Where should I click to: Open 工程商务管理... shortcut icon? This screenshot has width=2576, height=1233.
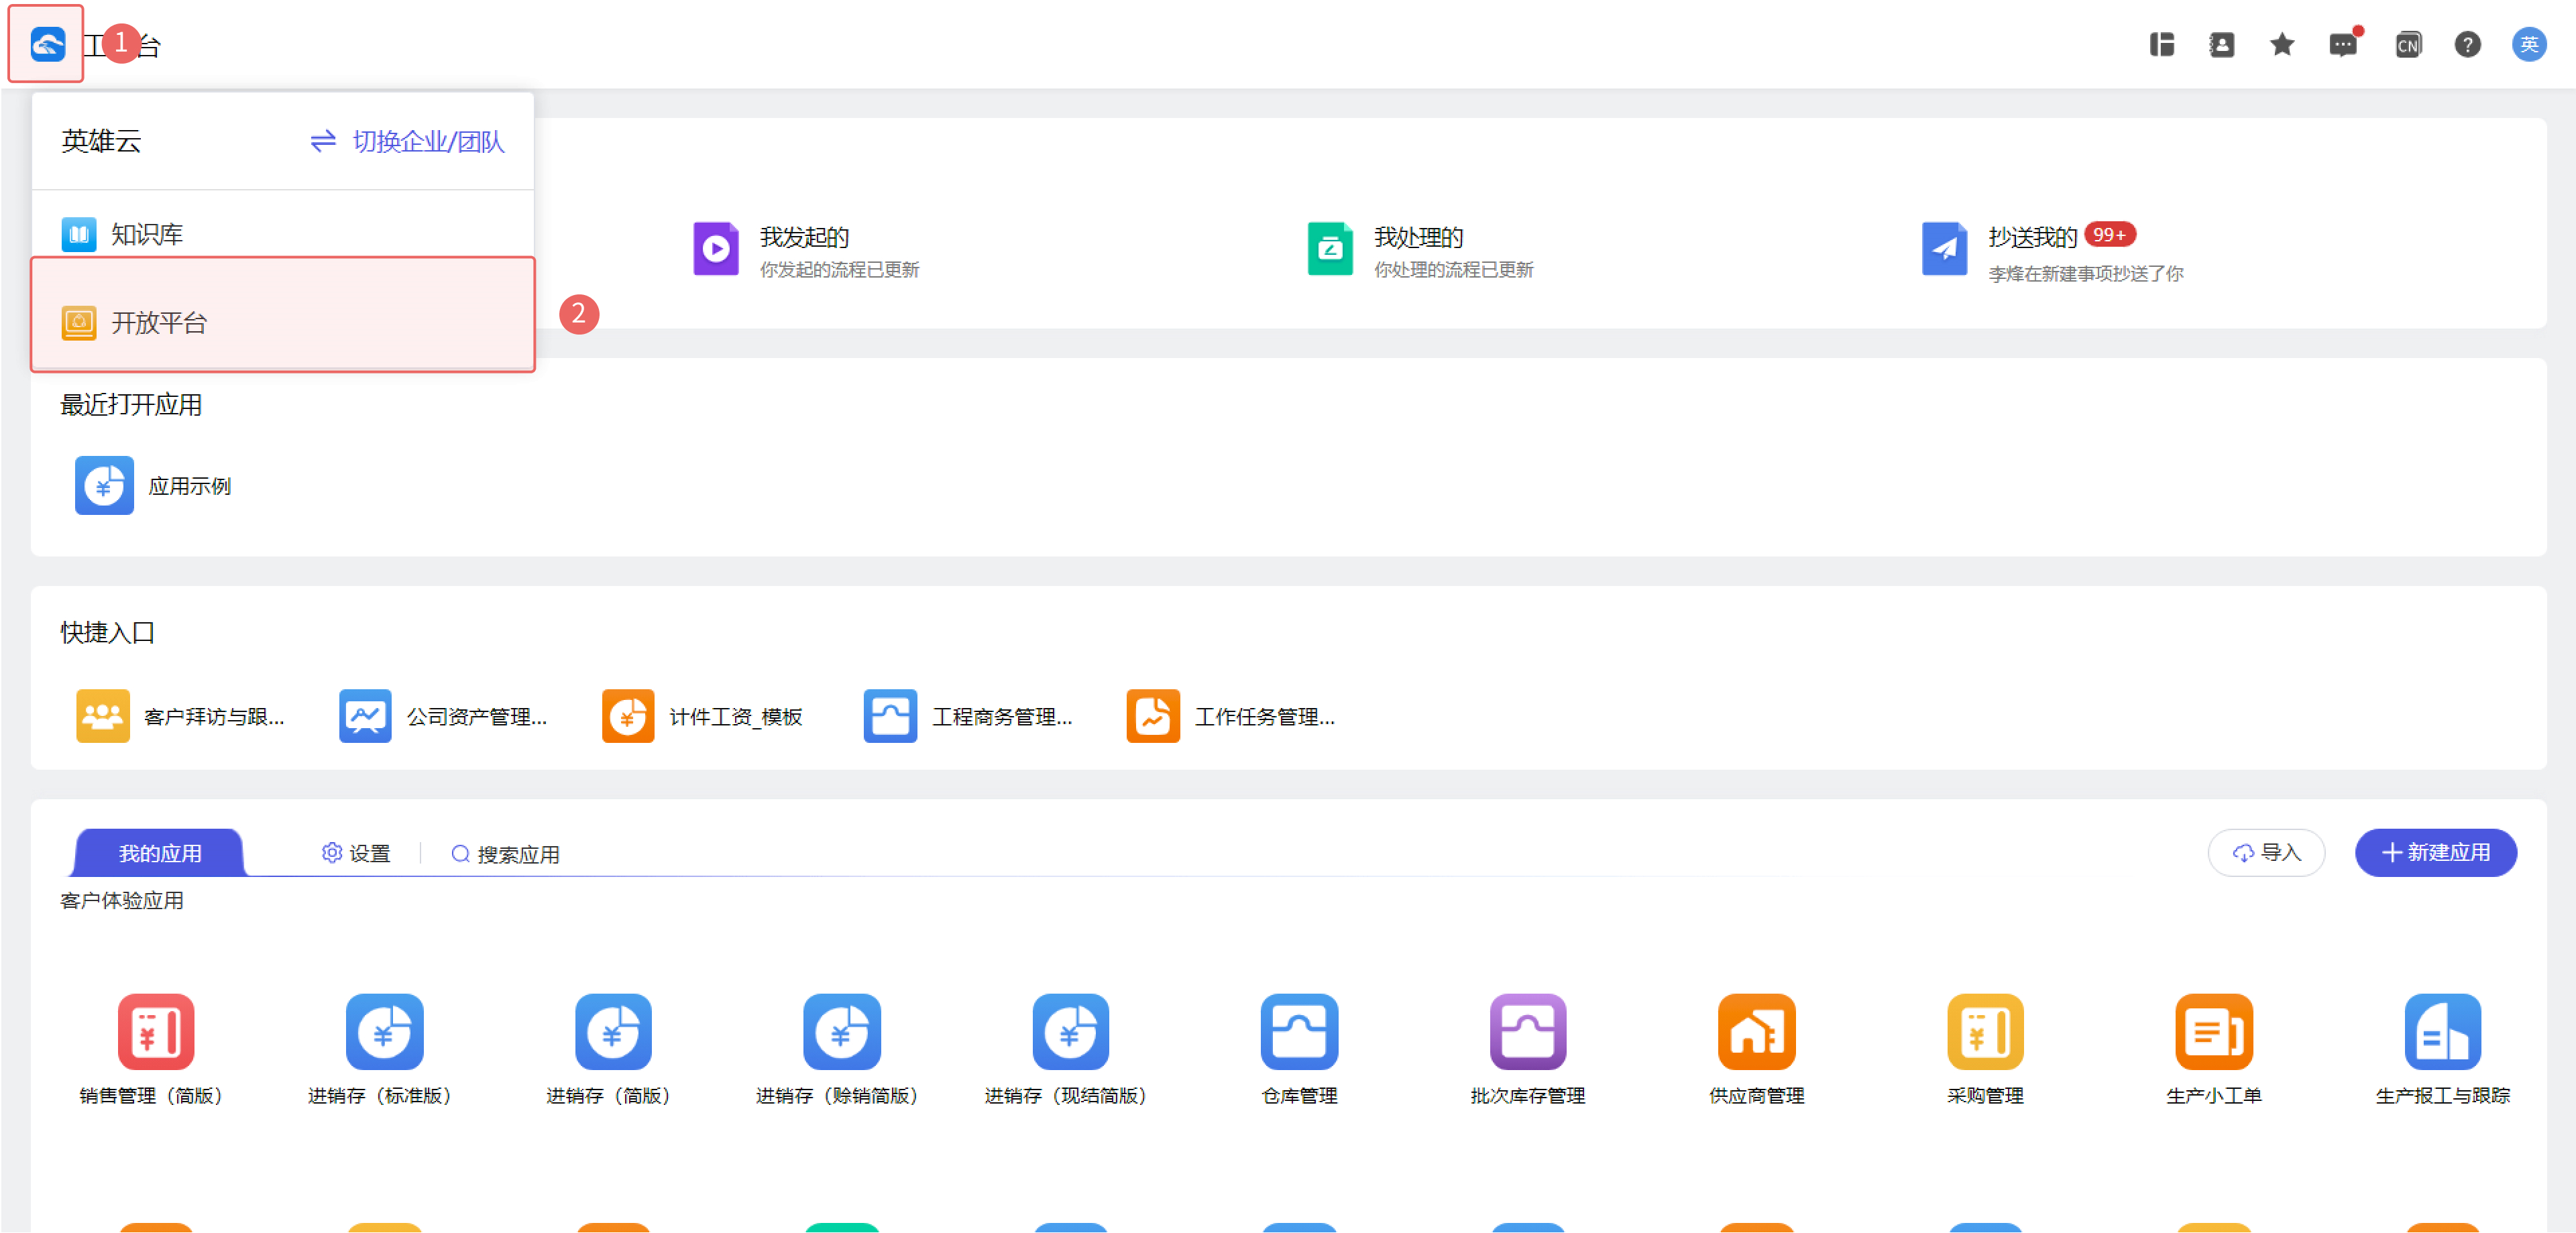tap(890, 716)
